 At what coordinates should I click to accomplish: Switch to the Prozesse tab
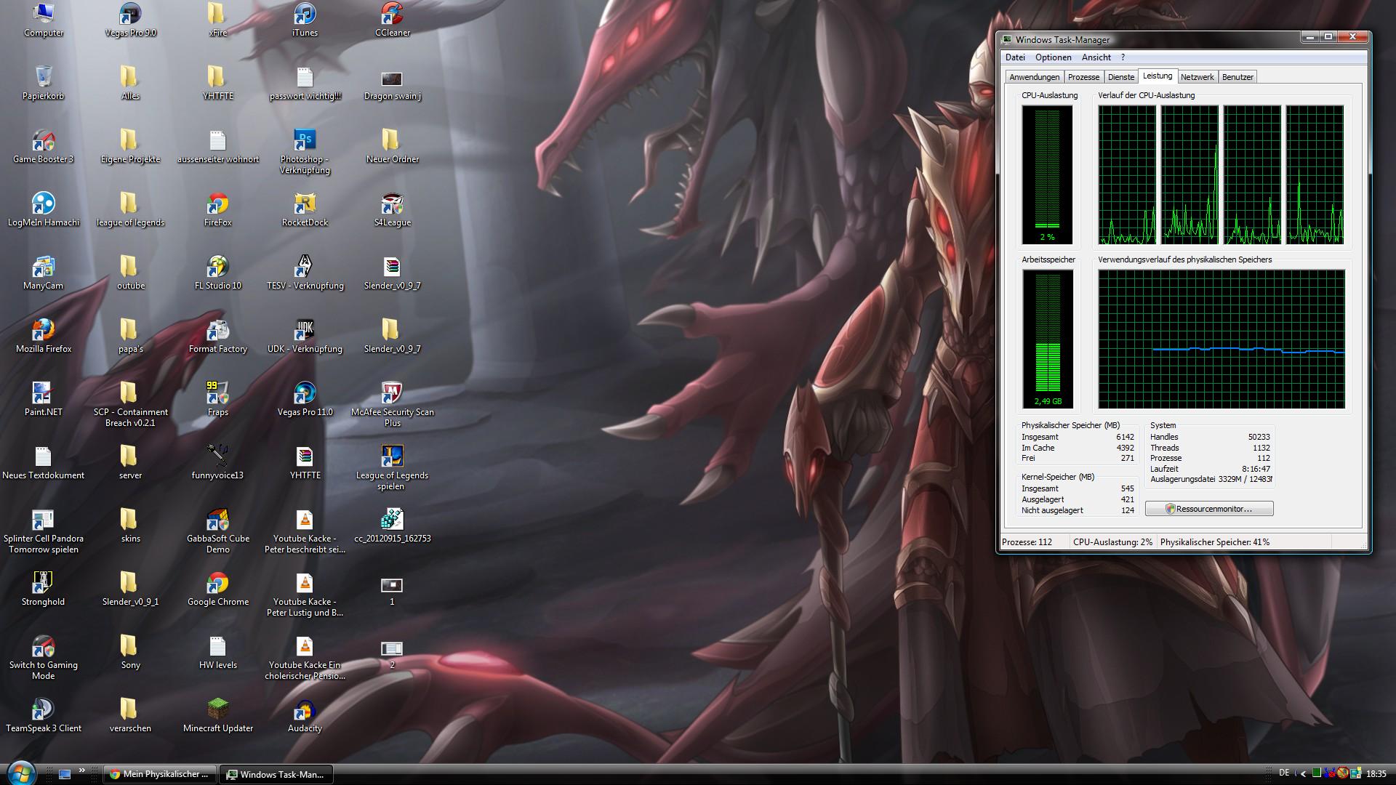click(x=1083, y=77)
